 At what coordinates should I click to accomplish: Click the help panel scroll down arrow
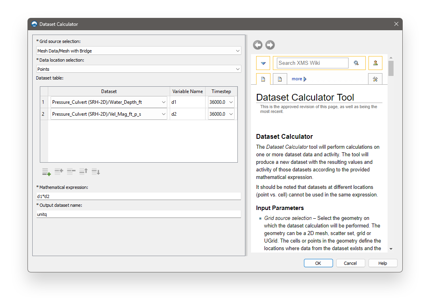click(391, 249)
